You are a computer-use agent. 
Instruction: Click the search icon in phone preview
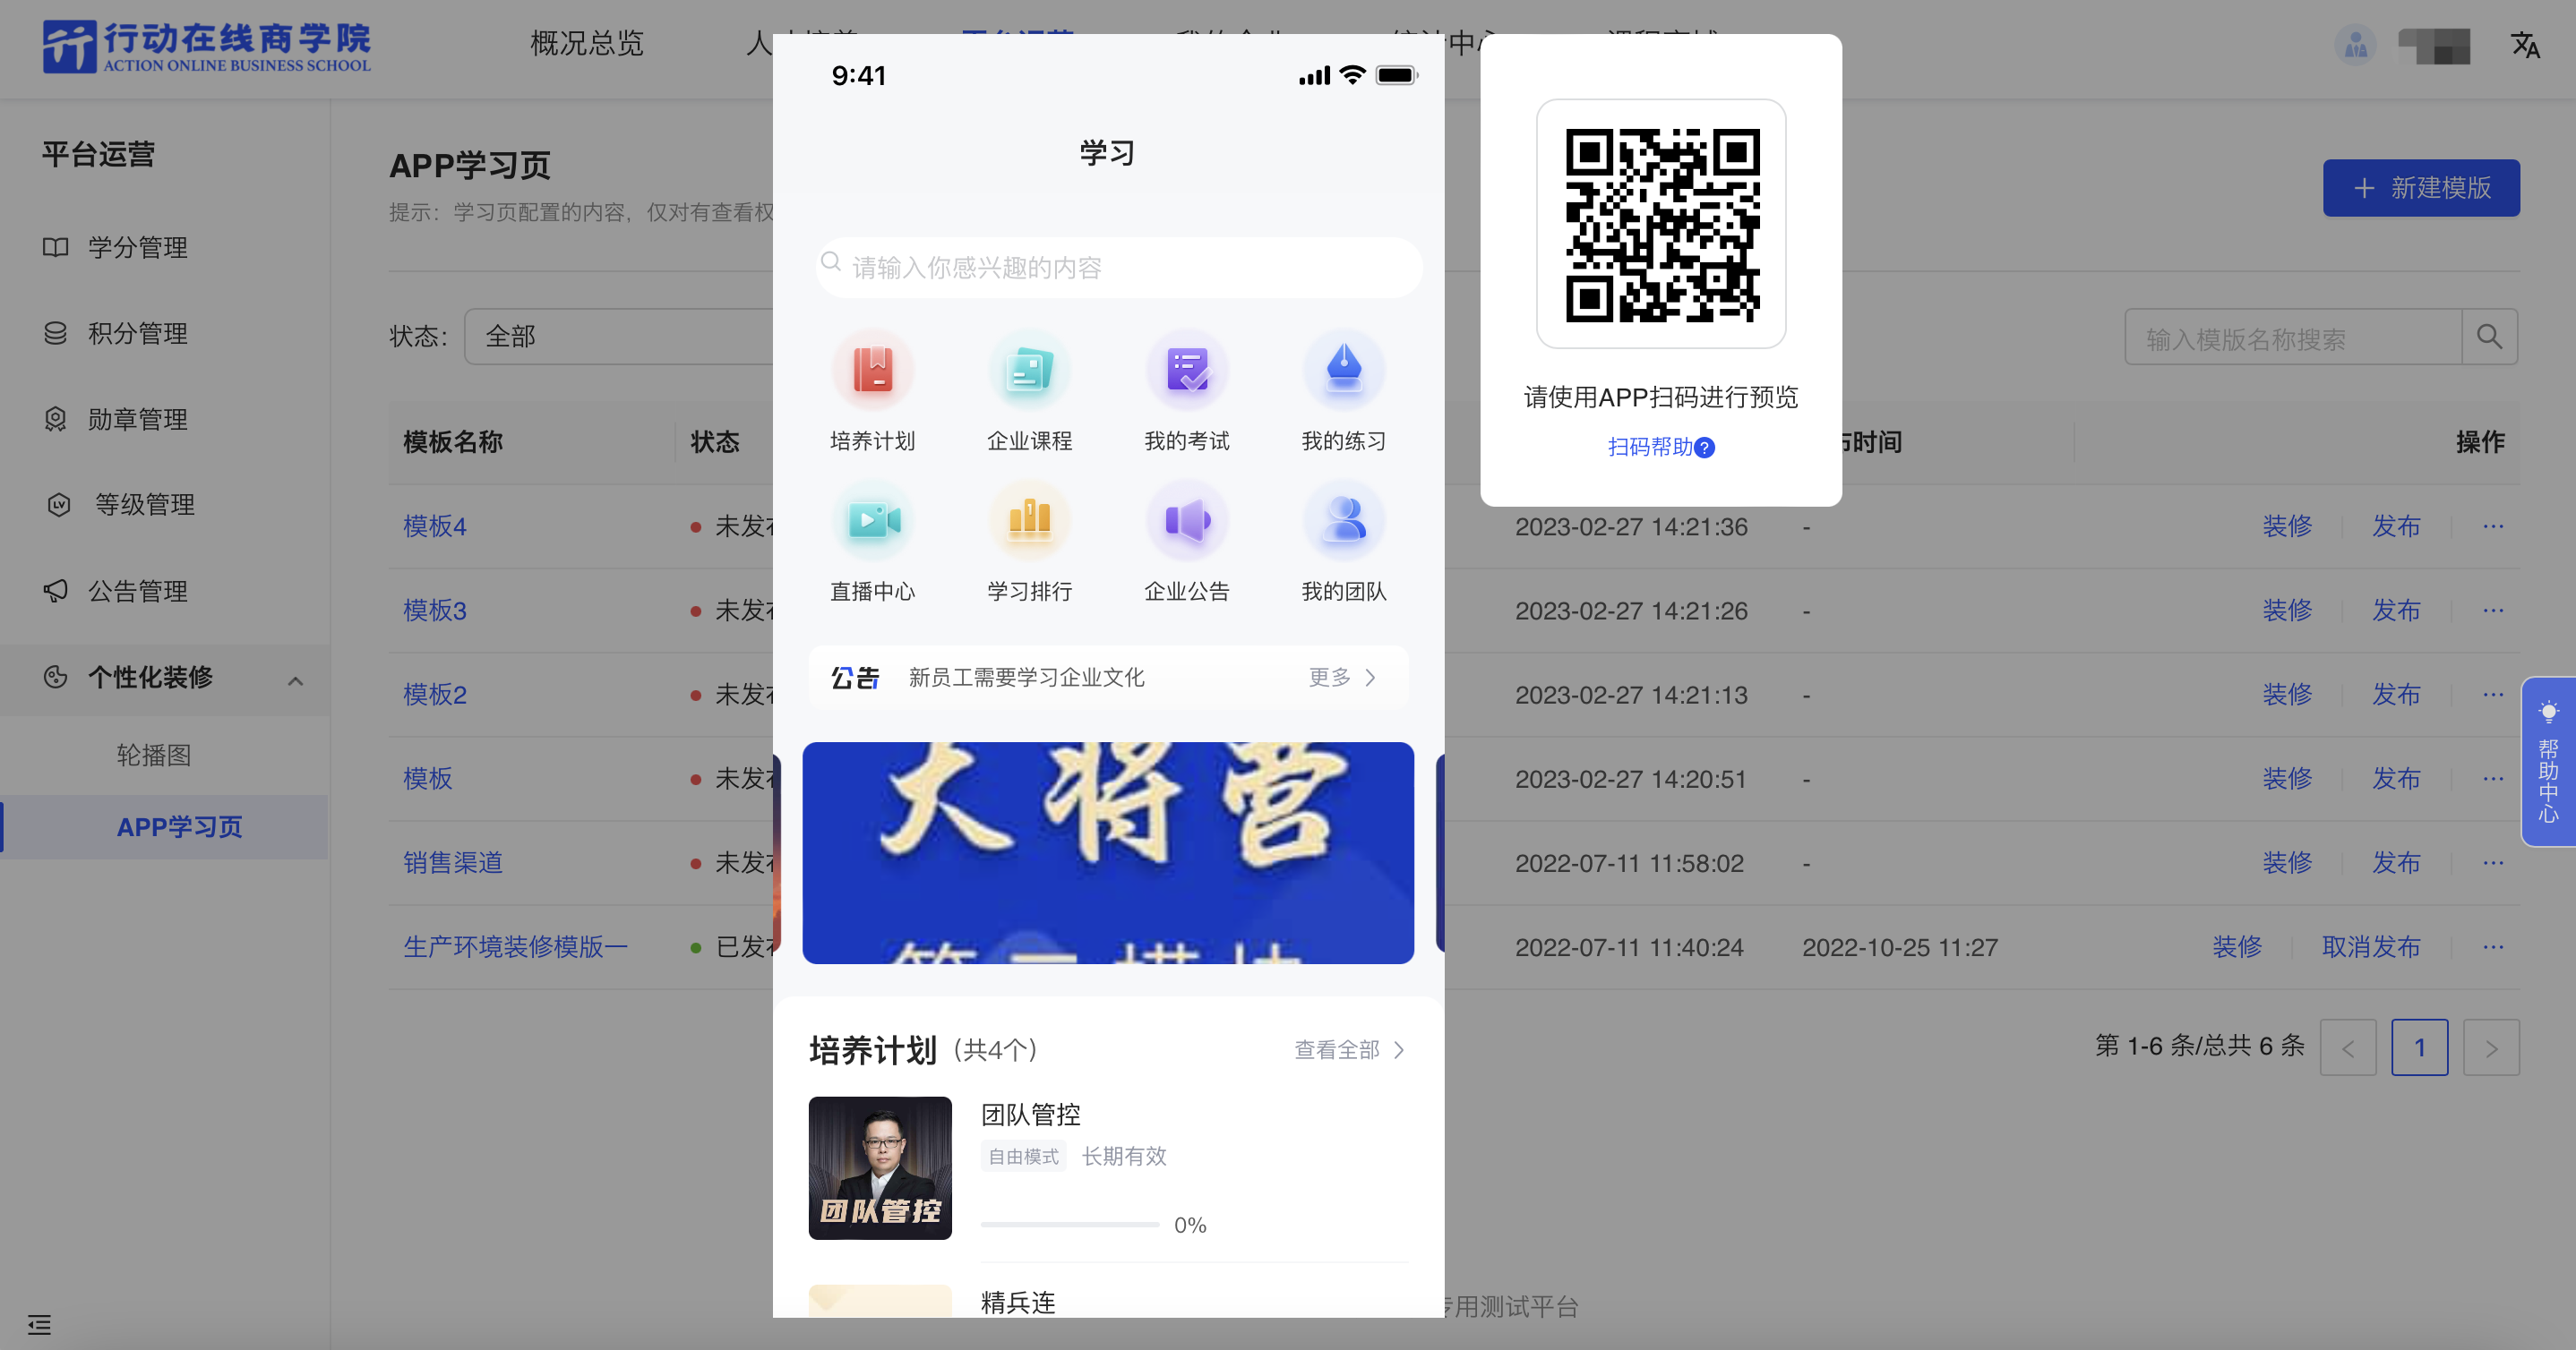click(x=831, y=261)
